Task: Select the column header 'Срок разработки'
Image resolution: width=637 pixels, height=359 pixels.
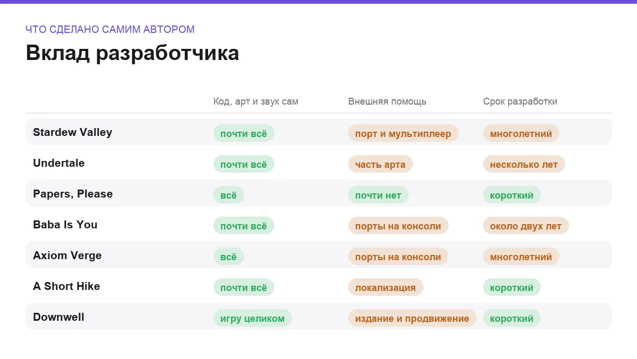Action: (520, 101)
